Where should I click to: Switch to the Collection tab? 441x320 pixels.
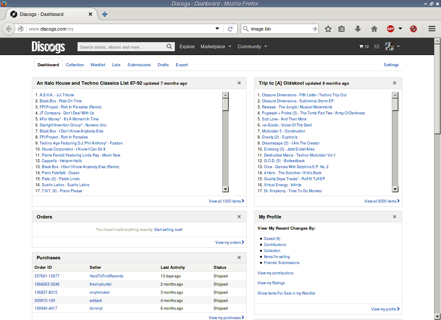click(x=75, y=65)
